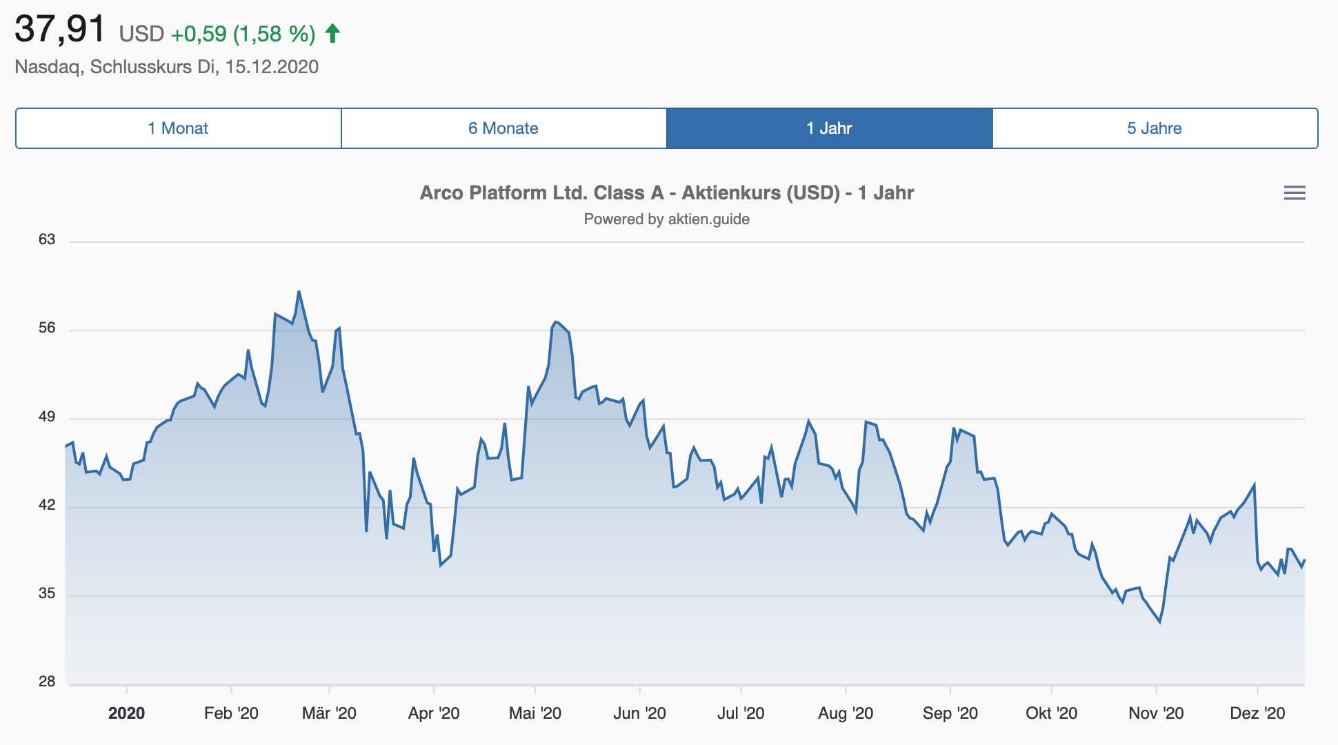Click chart title Arco Platform Ltd. Class A
This screenshot has width=1338, height=745.
666,192
